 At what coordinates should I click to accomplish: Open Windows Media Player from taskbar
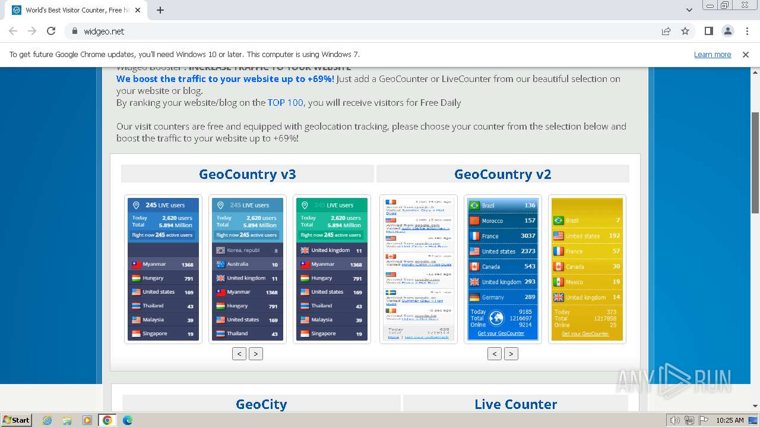pyautogui.click(x=87, y=420)
